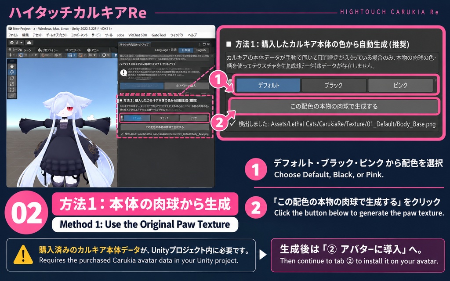Screen dimensions: 450x281
Task: Open the GatoTool menu
Action: point(159,35)
